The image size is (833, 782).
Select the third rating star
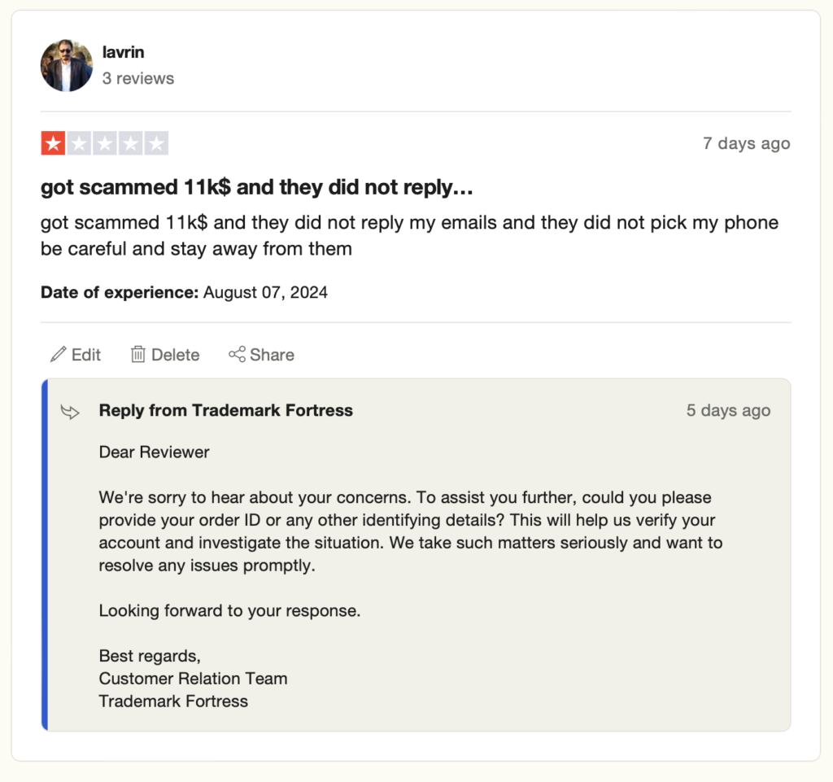pos(105,144)
